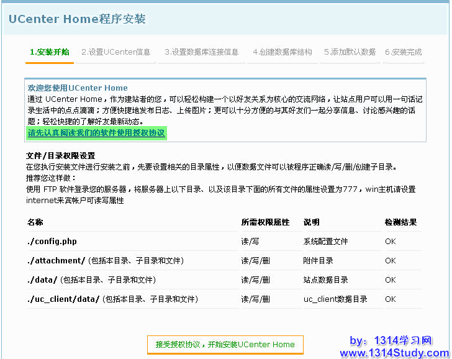Jump to 6.安装完成 step
The image size is (452, 359).
[403, 52]
